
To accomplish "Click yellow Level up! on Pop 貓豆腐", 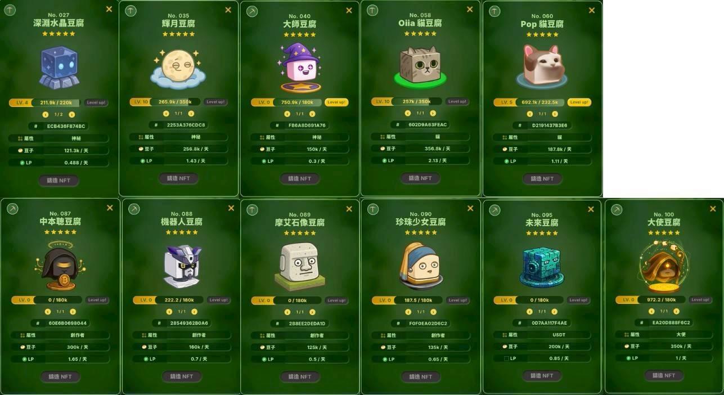I will [x=579, y=102].
